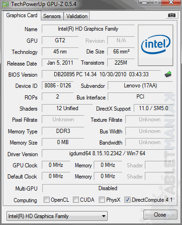Click the Memory Type field DDR3
Image resolution: width=182 pixels, height=225 pixels.
click(x=63, y=131)
